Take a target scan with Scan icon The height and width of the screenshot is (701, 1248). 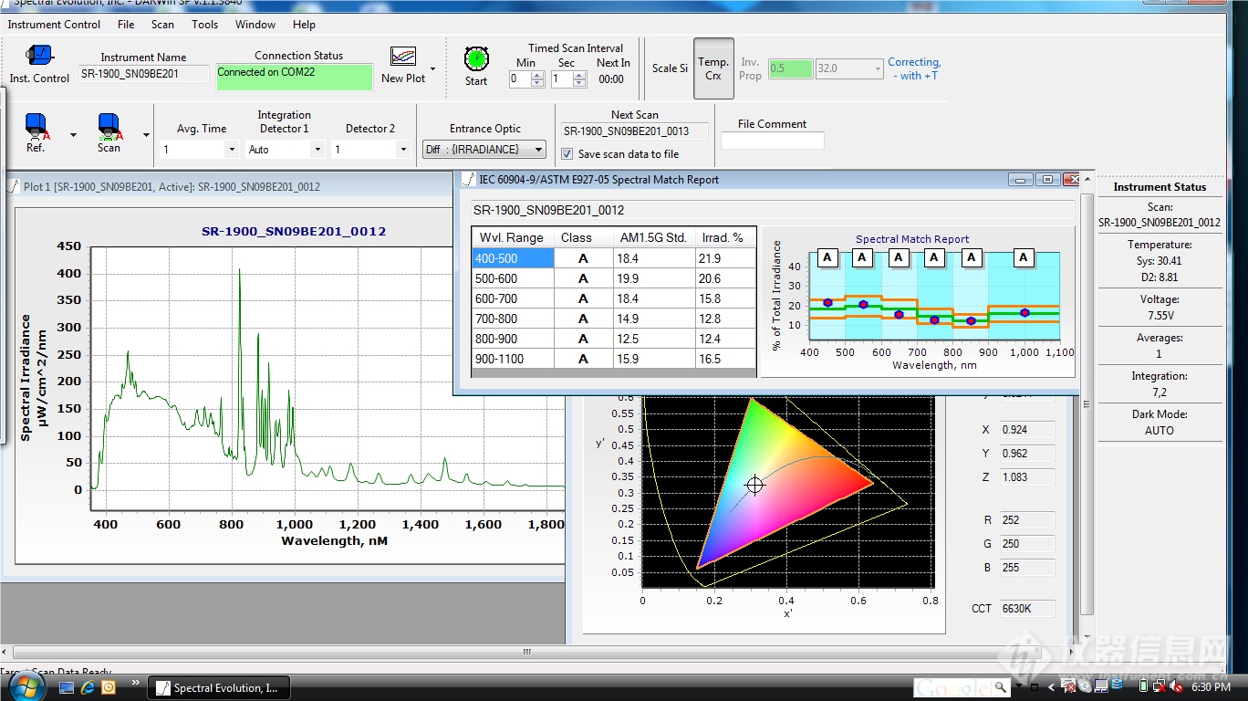coord(109,128)
